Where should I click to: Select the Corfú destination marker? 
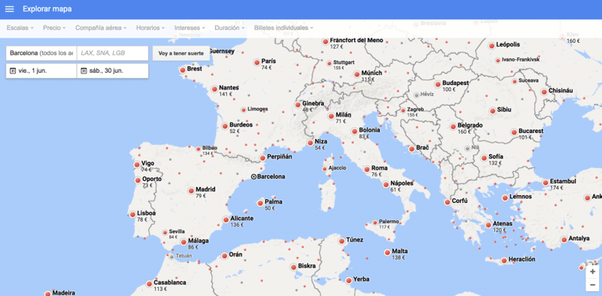tap(448, 202)
